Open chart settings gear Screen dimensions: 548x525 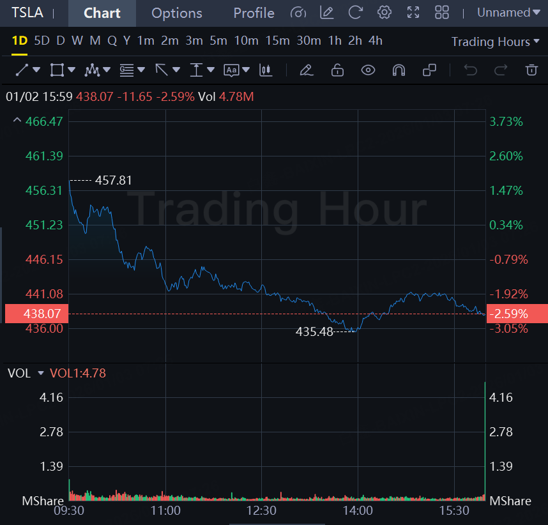(x=384, y=13)
